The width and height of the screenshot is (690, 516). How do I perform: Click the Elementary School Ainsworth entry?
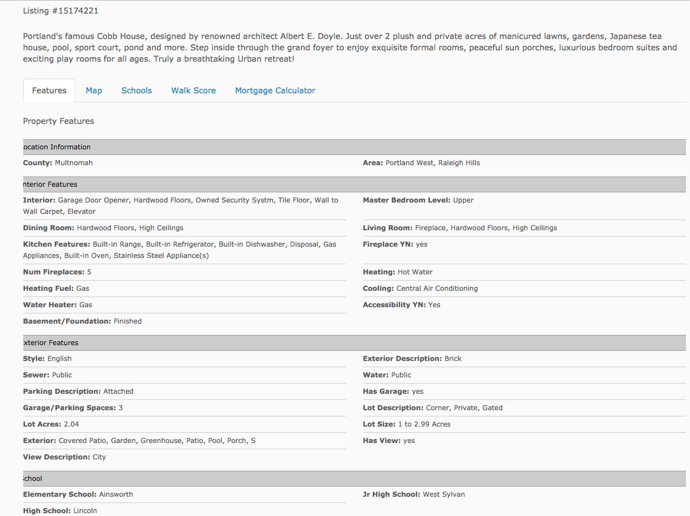click(x=78, y=494)
